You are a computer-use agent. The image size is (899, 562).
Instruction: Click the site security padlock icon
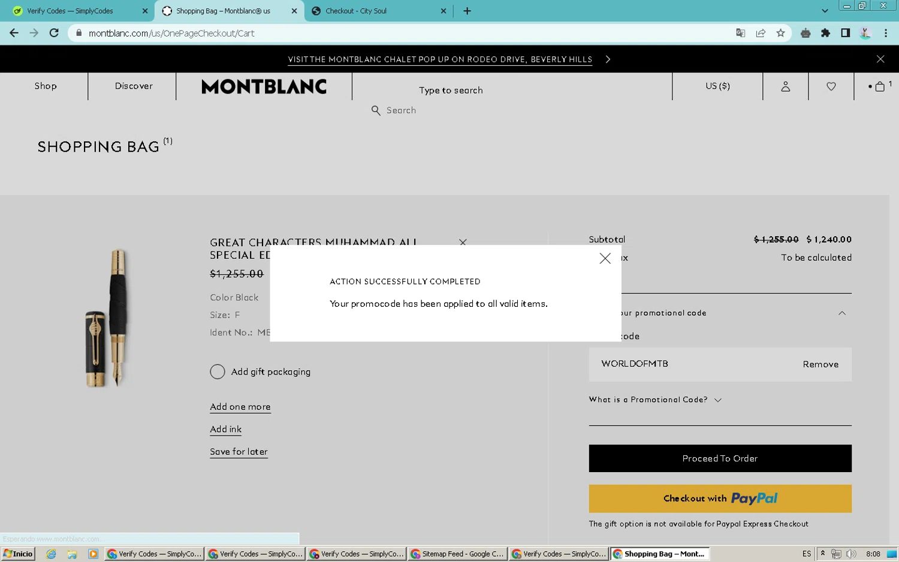coord(79,33)
